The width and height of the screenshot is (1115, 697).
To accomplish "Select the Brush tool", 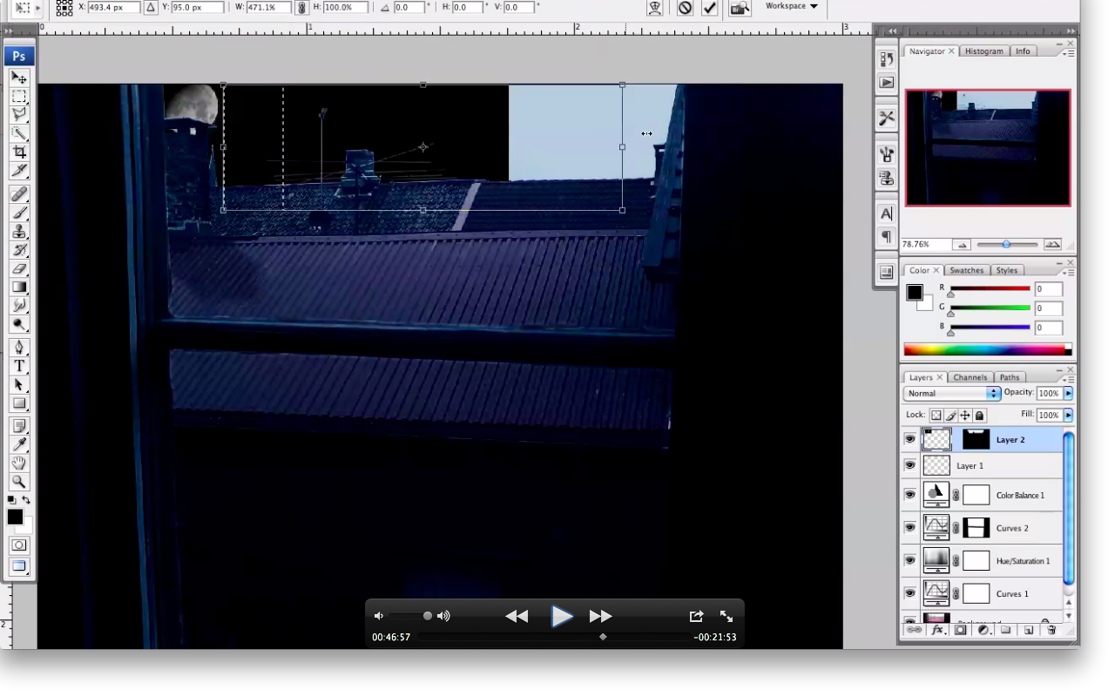I will click(x=19, y=213).
